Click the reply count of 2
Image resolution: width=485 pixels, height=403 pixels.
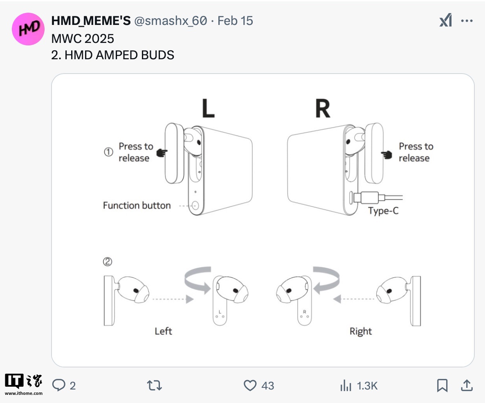pyautogui.click(x=73, y=385)
